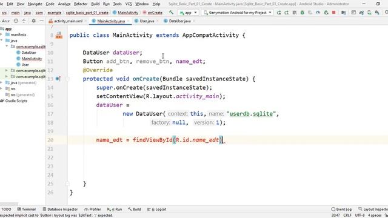The width and height of the screenshot is (388, 218).
Task: Select Gradle Scripts in project tree
Action: (x=14, y=101)
